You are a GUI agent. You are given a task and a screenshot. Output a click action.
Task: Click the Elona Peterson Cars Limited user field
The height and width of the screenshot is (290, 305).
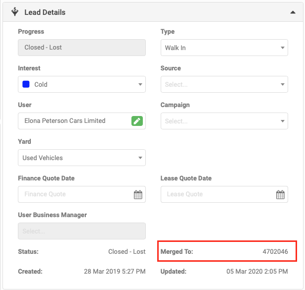82,121
